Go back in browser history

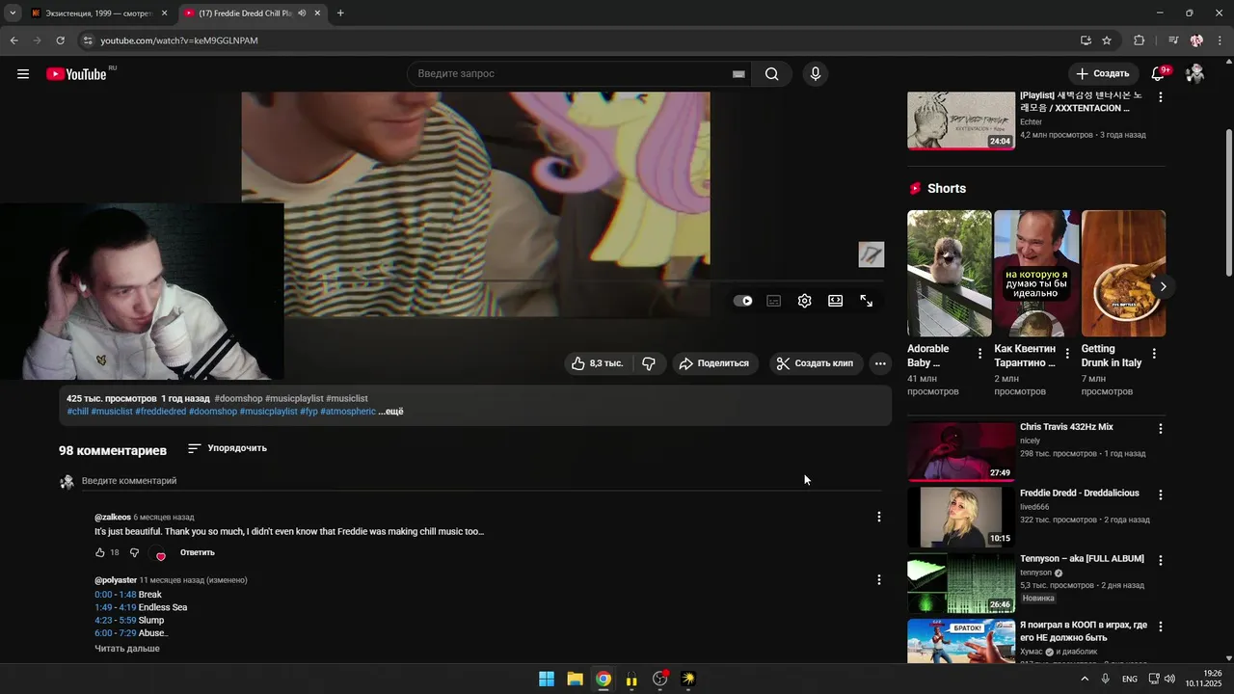pyautogui.click(x=13, y=40)
